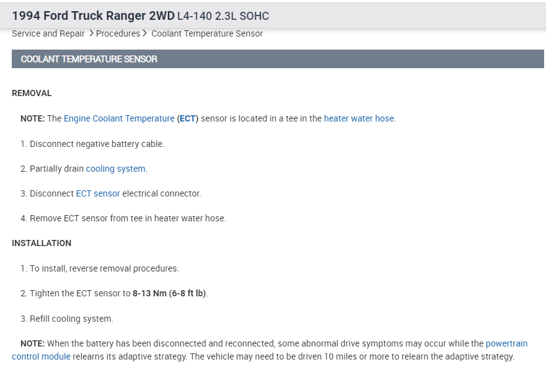The width and height of the screenshot is (546, 380).
Task: Click the chevron after Procedures
Action: pos(145,33)
